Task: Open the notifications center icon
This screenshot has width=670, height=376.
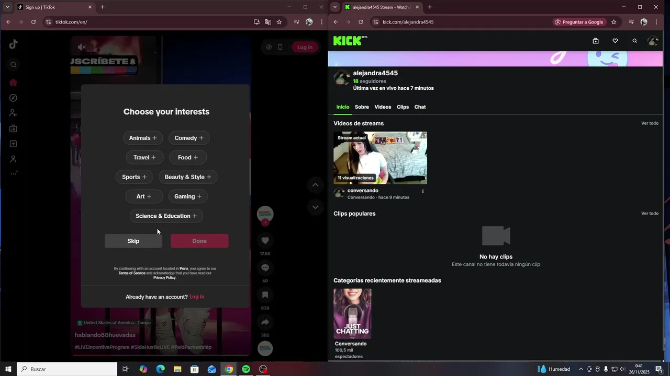Action: pyautogui.click(x=659, y=369)
